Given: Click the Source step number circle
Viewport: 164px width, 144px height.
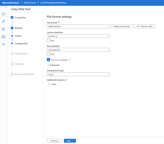Looking at the screenshot, I should click(12, 28).
